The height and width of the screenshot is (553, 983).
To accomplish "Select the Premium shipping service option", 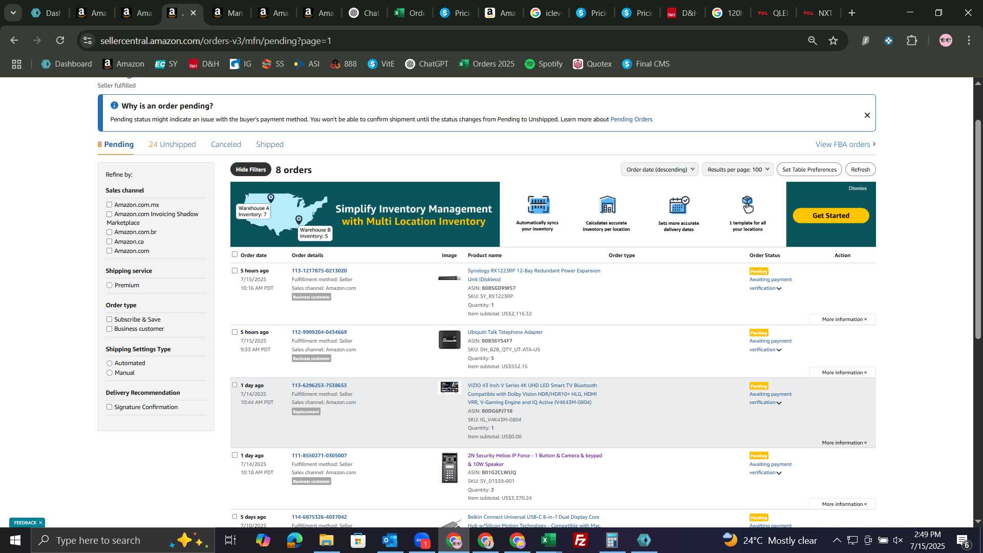I will 109,285.
